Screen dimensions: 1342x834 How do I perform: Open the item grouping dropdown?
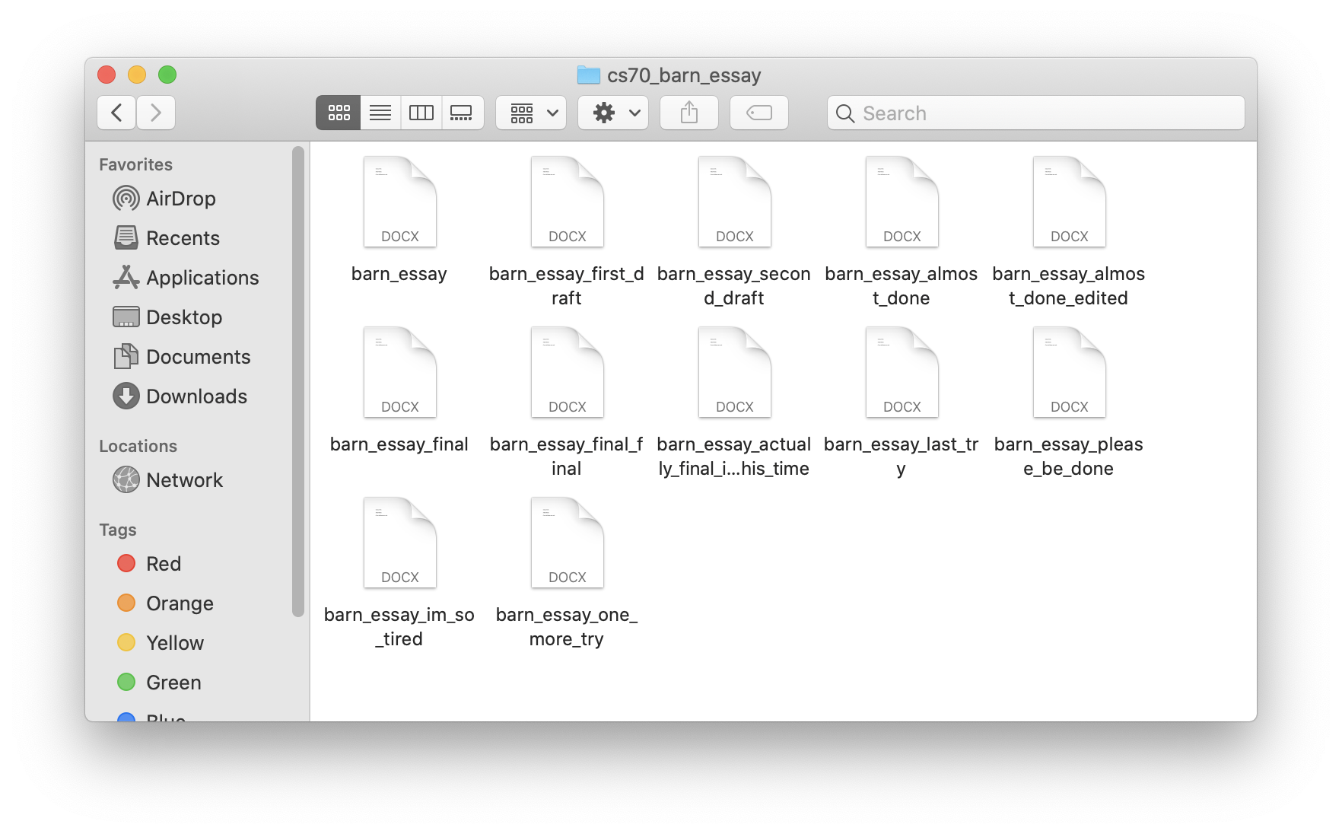(x=530, y=112)
